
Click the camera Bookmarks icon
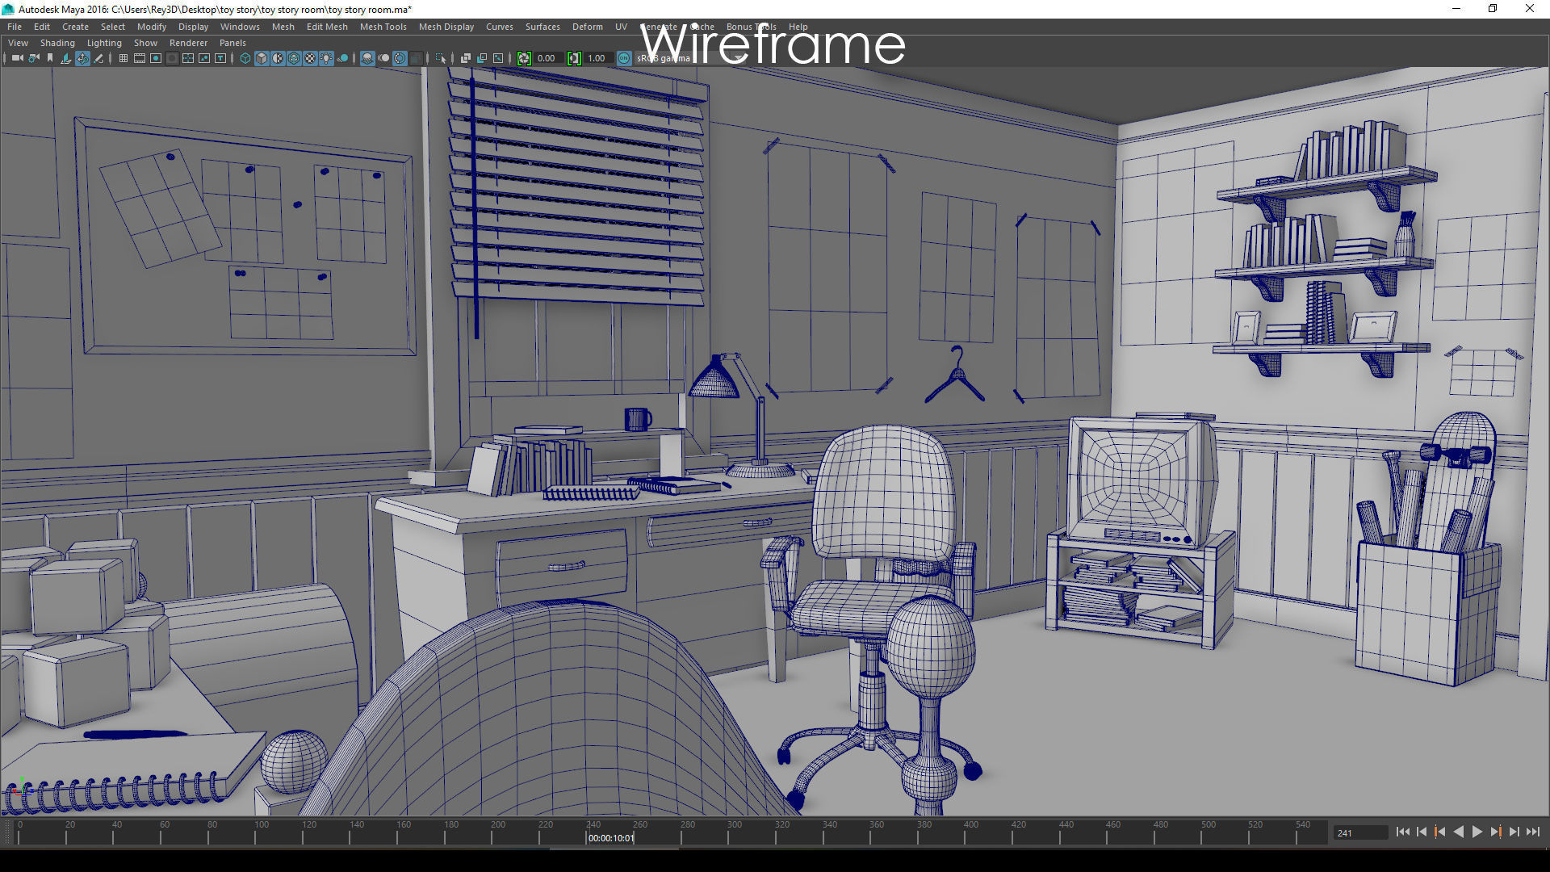coord(50,58)
